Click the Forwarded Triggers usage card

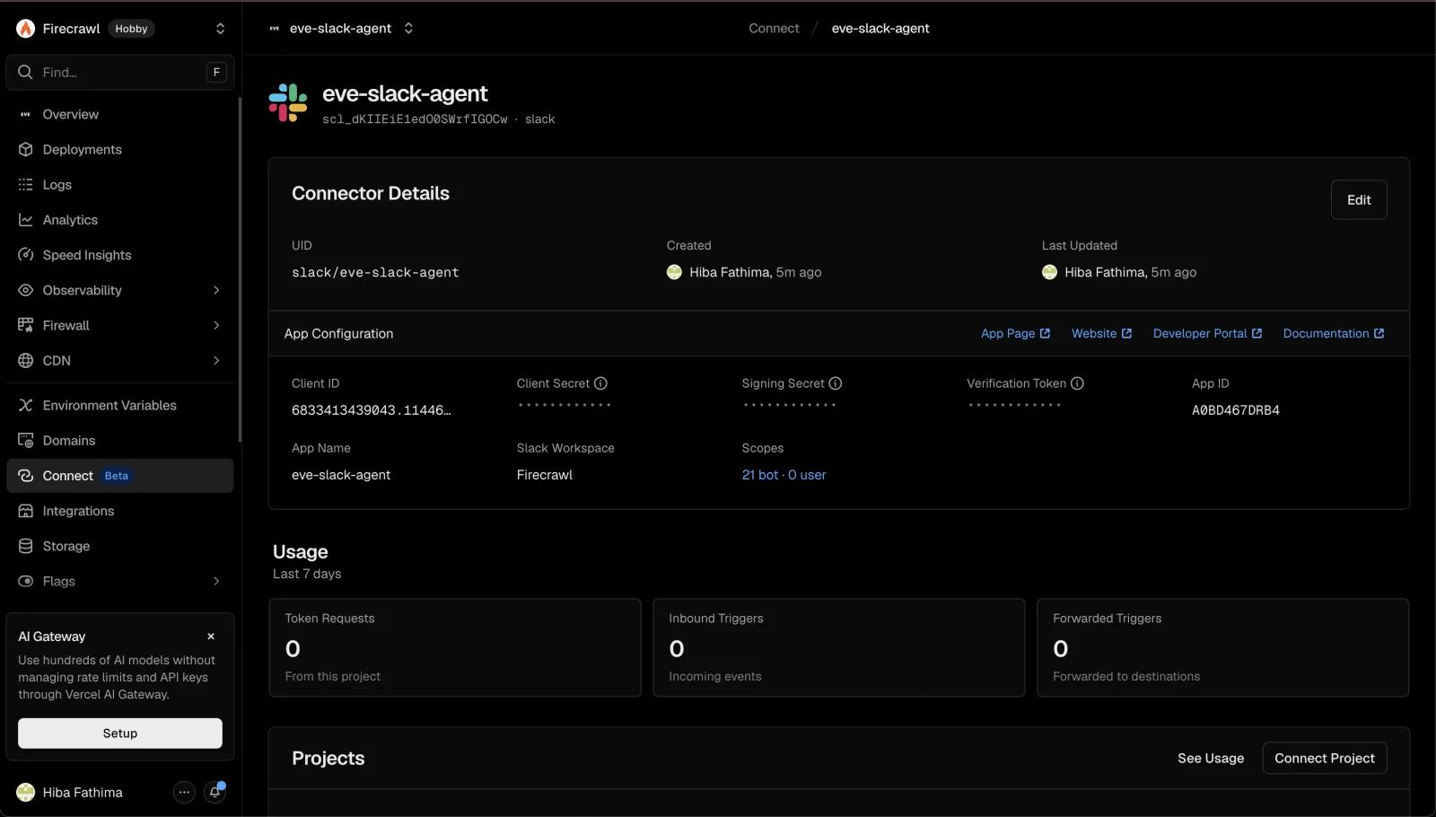(x=1223, y=648)
